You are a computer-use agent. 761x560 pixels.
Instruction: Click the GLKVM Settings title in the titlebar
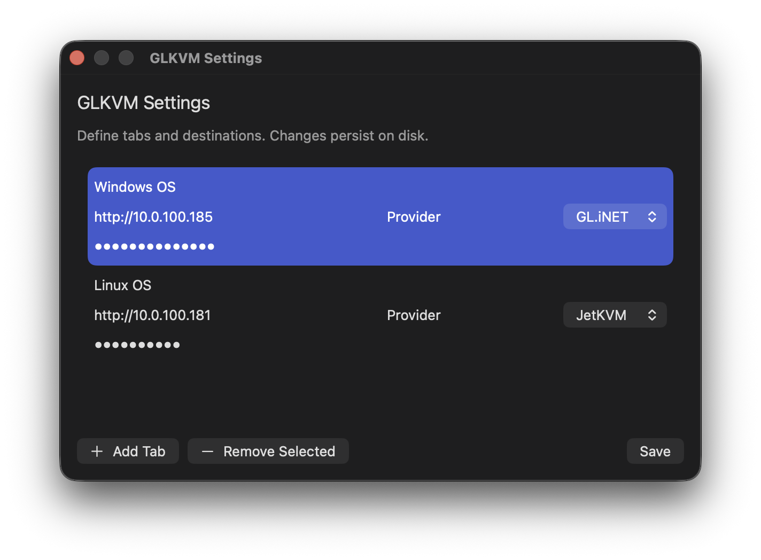206,58
